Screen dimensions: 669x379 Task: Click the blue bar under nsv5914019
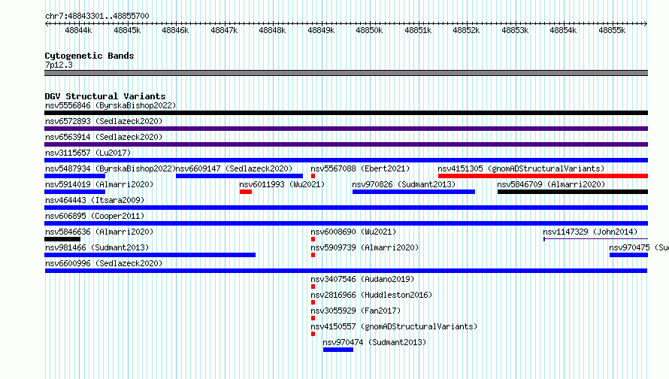click(x=74, y=192)
